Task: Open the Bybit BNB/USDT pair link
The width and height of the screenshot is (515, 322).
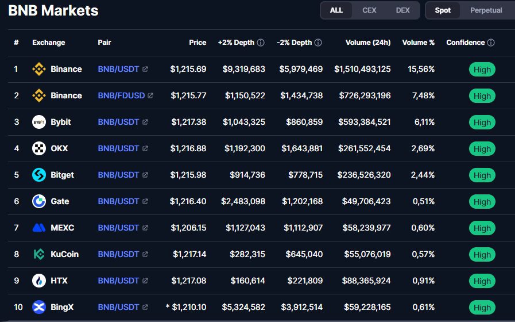Action: [119, 122]
